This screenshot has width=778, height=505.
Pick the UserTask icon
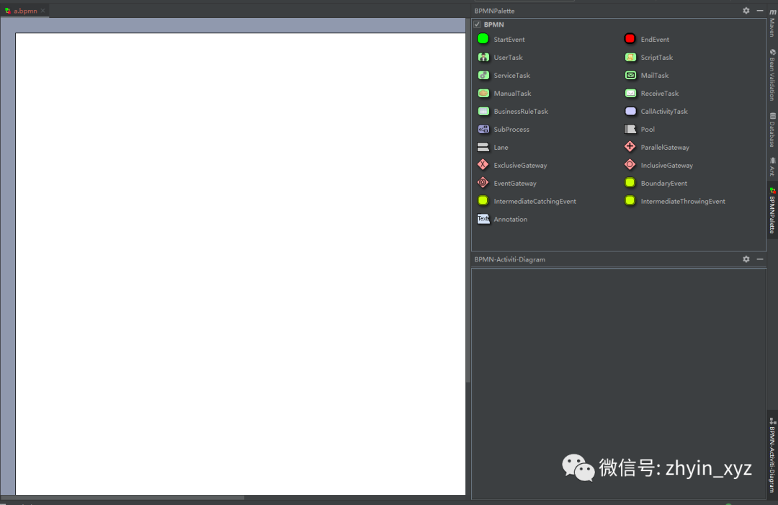click(x=483, y=57)
